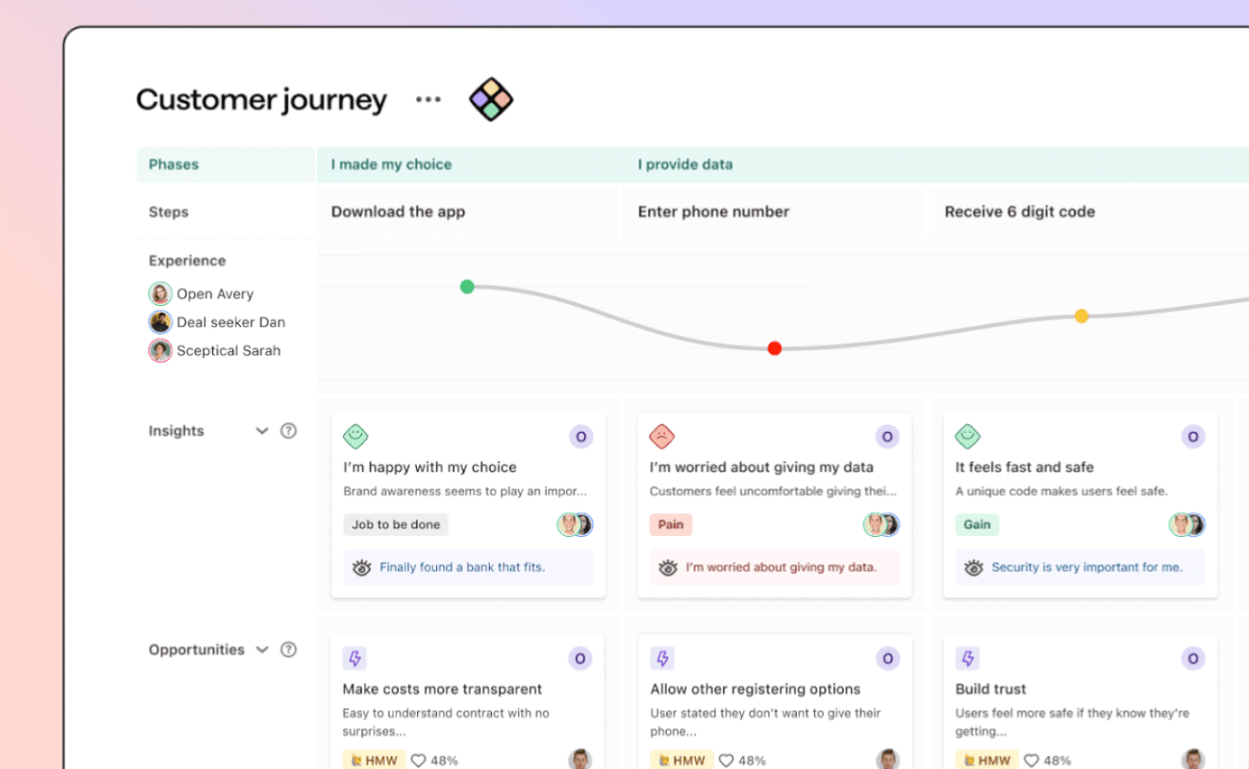Click the avatar pair on the Pain insight card
This screenshot has height=769, width=1249.
(x=880, y=525)
